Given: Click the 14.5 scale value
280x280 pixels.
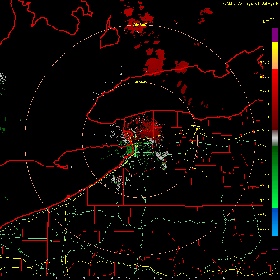Looking at the screenshot, I should pos(265,118).
